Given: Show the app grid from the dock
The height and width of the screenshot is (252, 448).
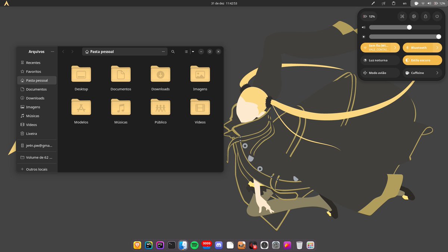Looking at the screenshot, I should [311, 245].
